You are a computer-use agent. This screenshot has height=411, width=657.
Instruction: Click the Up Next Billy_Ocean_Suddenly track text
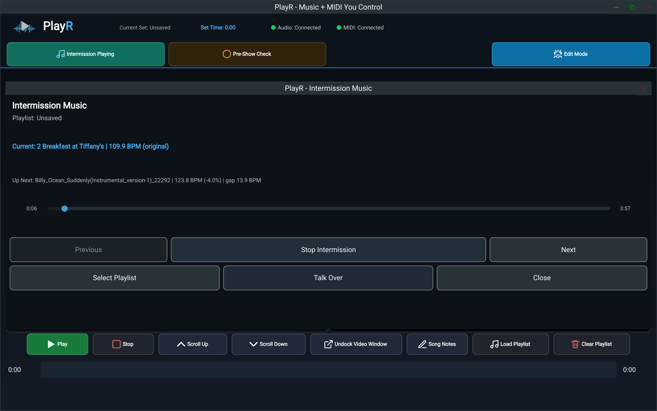pos(137,180)
